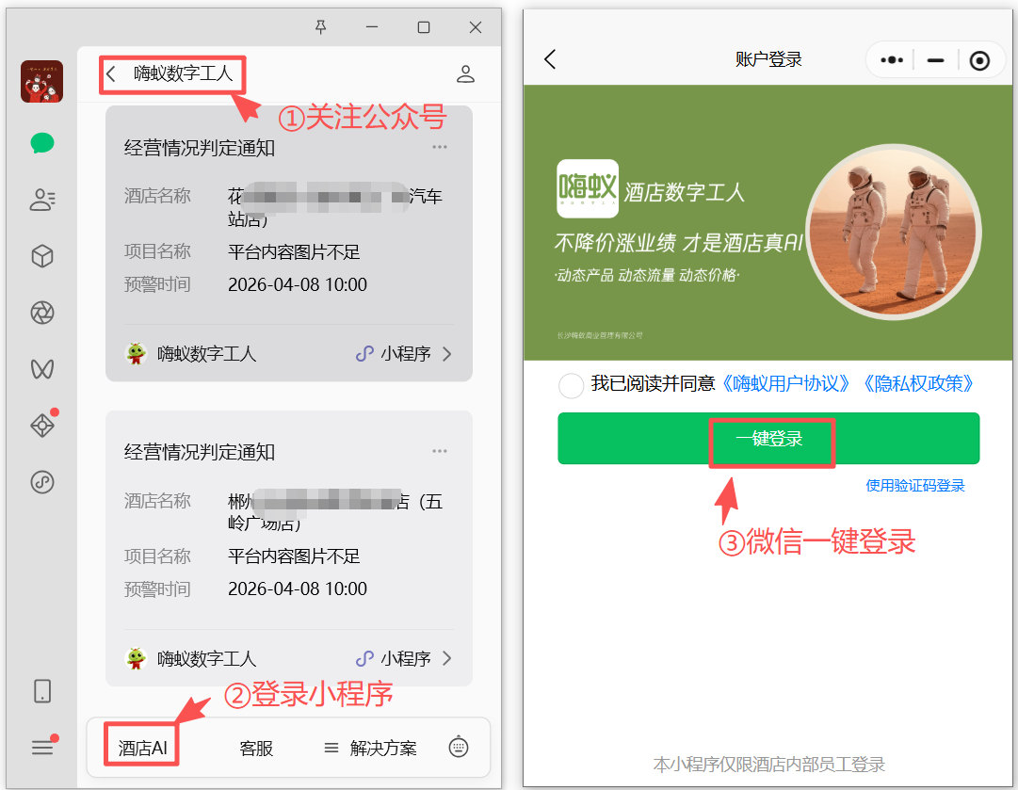Click the green 一键登录 button

(x=768, y=439)
